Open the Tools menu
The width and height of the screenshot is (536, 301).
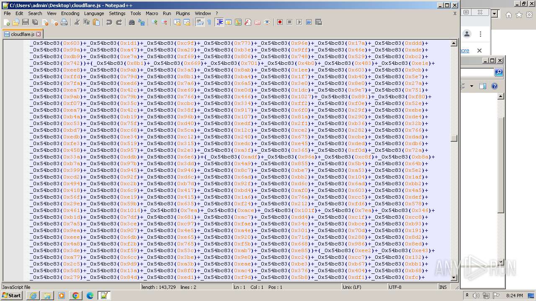coord(136,13)
